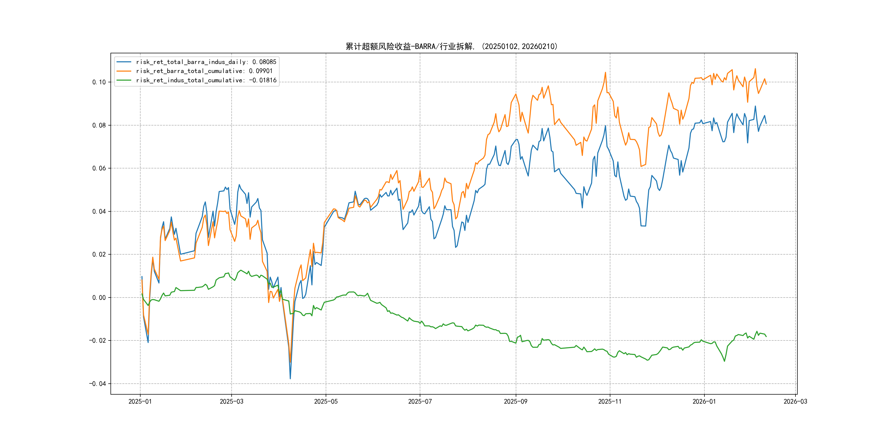
Task: Click the 0.10 y-axis tick label
Action: 99,82
